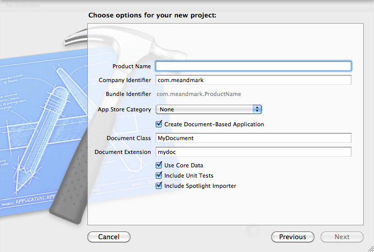
Task: Click the com.meandmark.ProductName bundle identifier text
Action: tap(199, 94)
